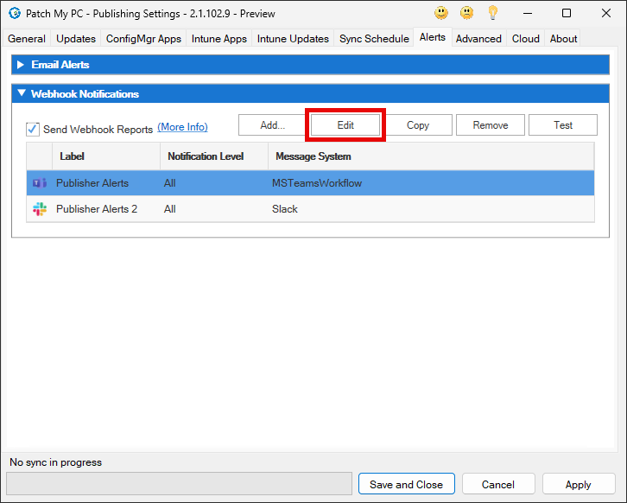Screen dimensions: 627x503
Task: Click Save and Close button
Action: [406, 485]
